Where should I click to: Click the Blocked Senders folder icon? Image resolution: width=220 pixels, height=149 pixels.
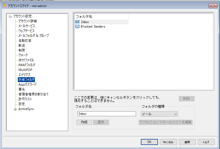click(77, 27)
